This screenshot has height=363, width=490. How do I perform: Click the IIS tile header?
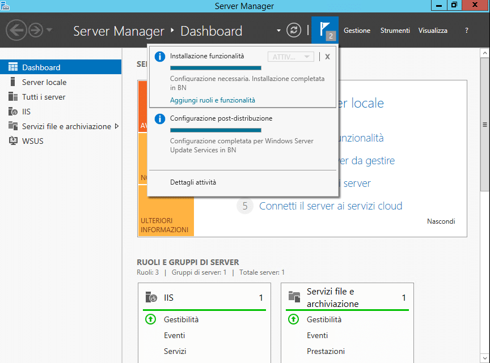coord(204,297)
